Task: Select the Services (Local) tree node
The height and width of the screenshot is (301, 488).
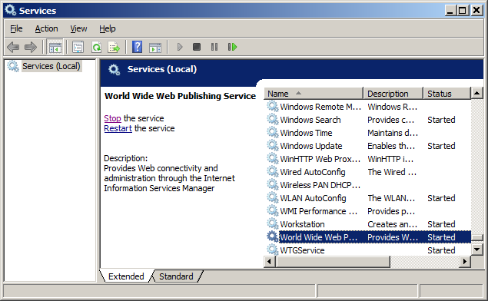Action: (x=51, y=66)
